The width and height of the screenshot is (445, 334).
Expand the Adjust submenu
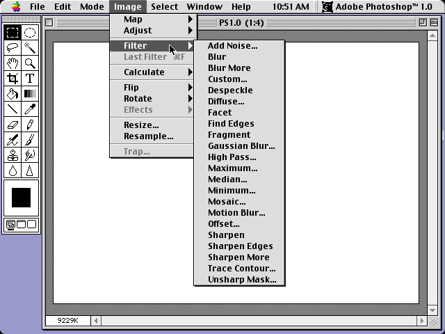(x=153, y=31)
